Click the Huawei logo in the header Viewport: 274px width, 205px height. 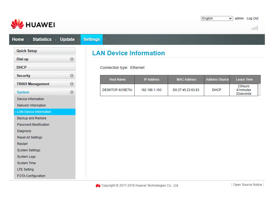coord(33,25)
